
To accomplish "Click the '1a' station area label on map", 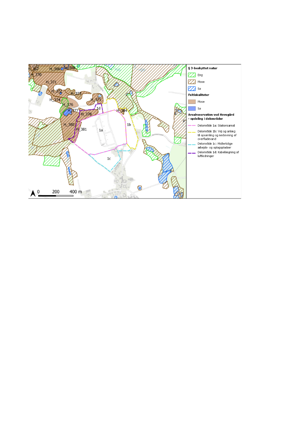I will click(x=101, y=130).
